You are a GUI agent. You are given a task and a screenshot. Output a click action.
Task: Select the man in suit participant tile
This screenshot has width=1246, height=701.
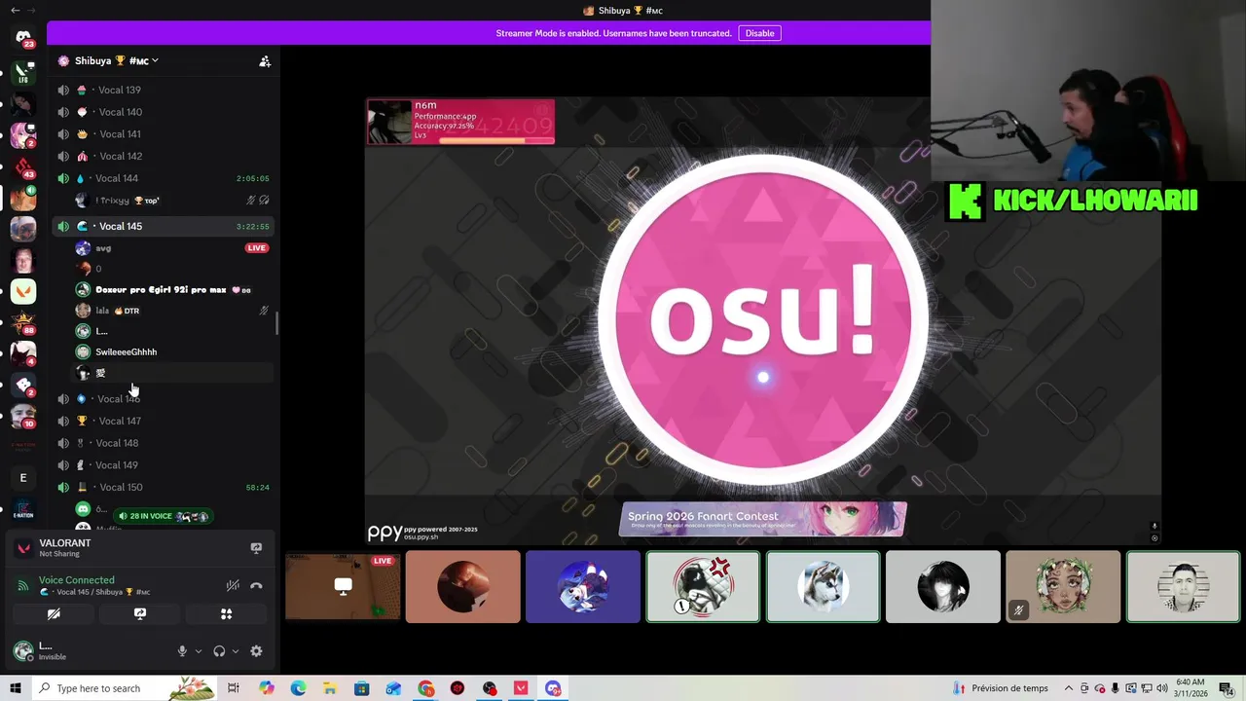1183,586
